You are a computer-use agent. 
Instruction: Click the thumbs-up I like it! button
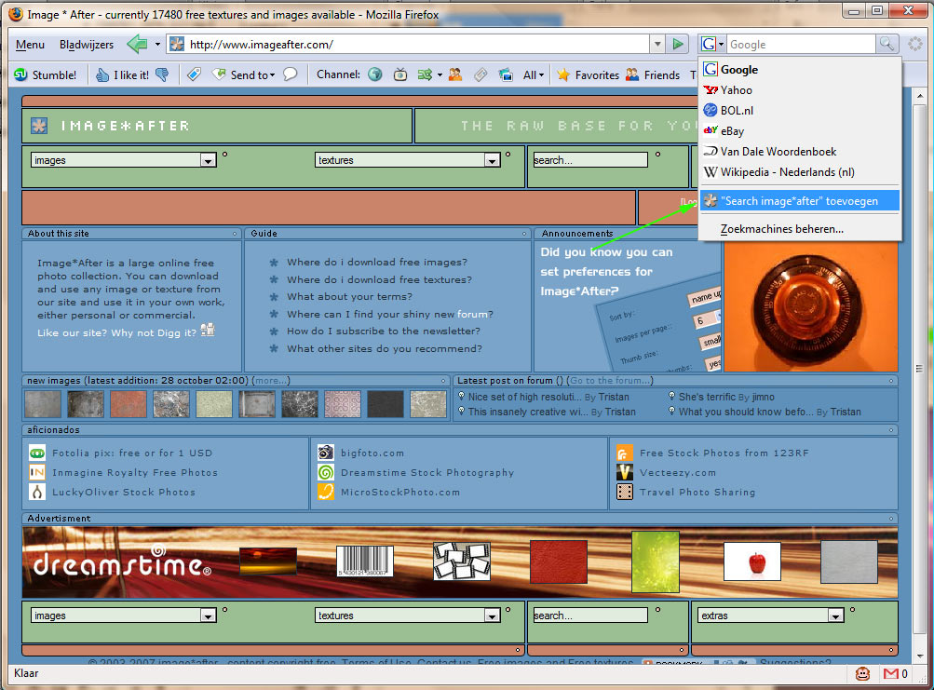coord(122,75)
